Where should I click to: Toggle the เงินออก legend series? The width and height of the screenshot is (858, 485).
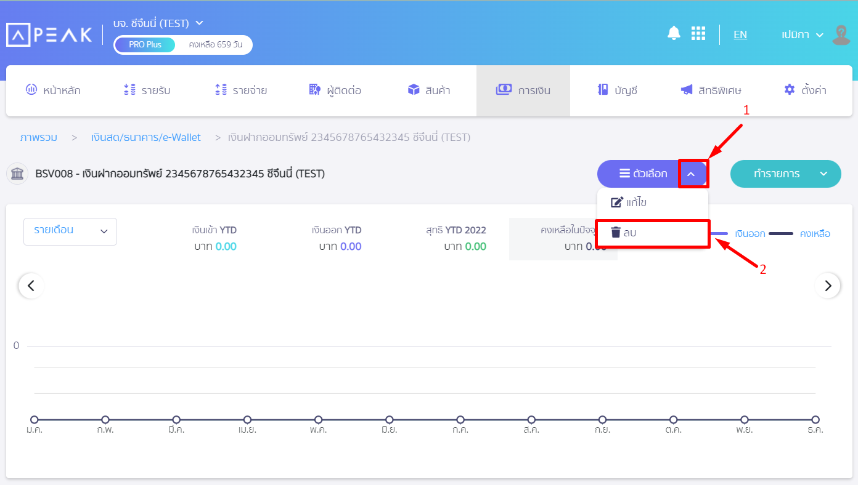[x=750, y=234]
